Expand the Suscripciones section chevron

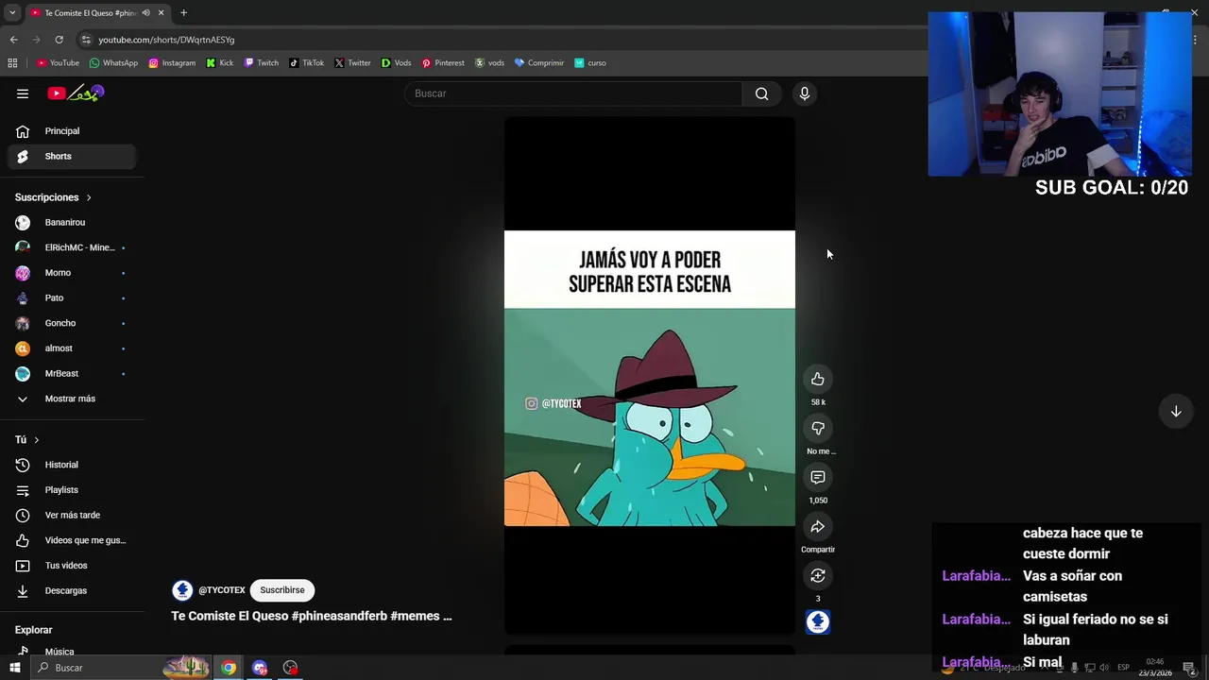click(89, 197)
